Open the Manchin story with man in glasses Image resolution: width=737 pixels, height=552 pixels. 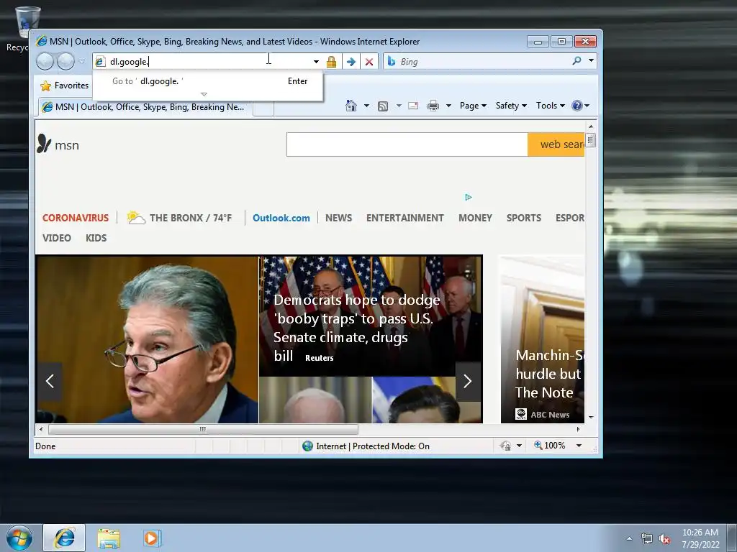pos(147,339)
